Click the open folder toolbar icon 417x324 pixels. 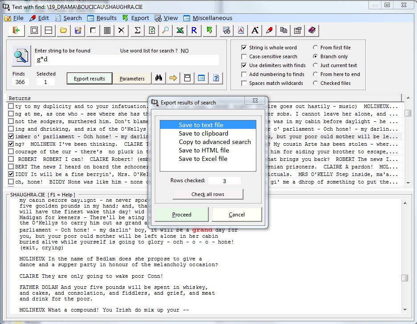(x=64, y=30)
